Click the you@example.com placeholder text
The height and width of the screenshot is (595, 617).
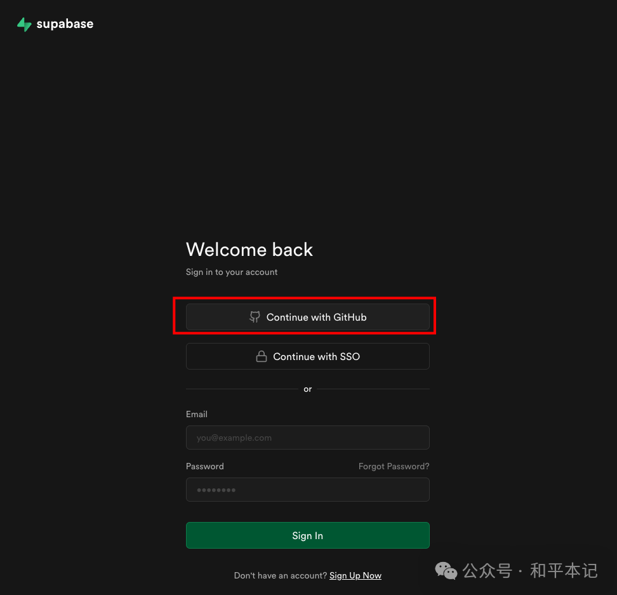tap(234, 438)
